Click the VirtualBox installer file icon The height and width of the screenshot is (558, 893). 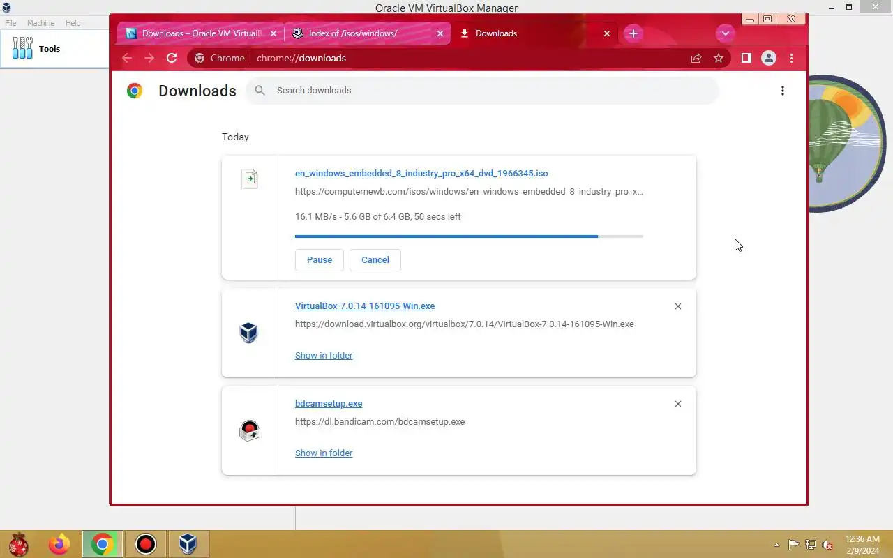tap(249, 333)
